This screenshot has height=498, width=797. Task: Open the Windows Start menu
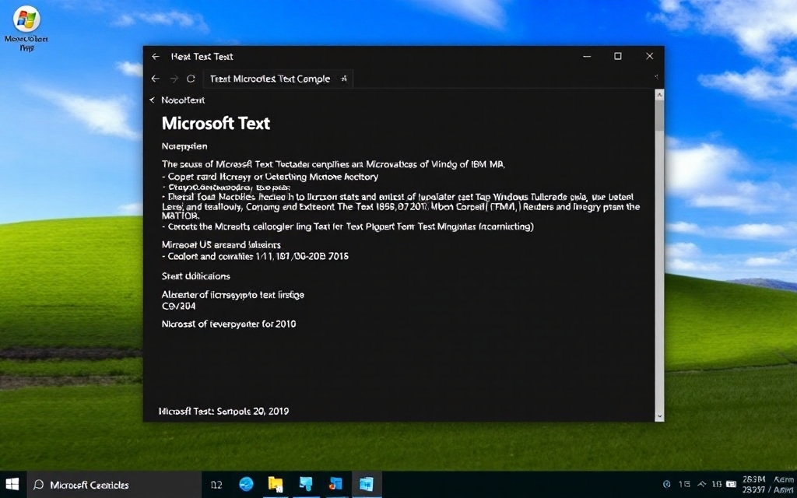point(12,484)
